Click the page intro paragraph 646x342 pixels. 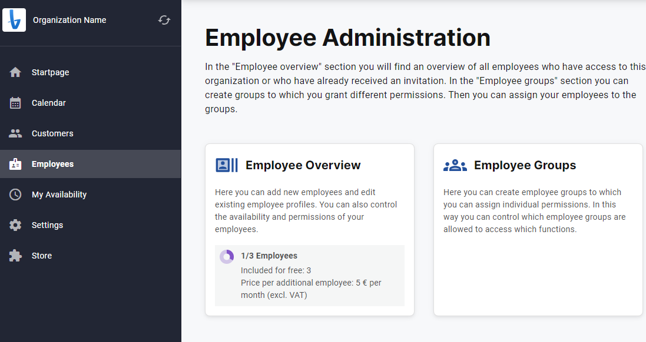point(425,88)
